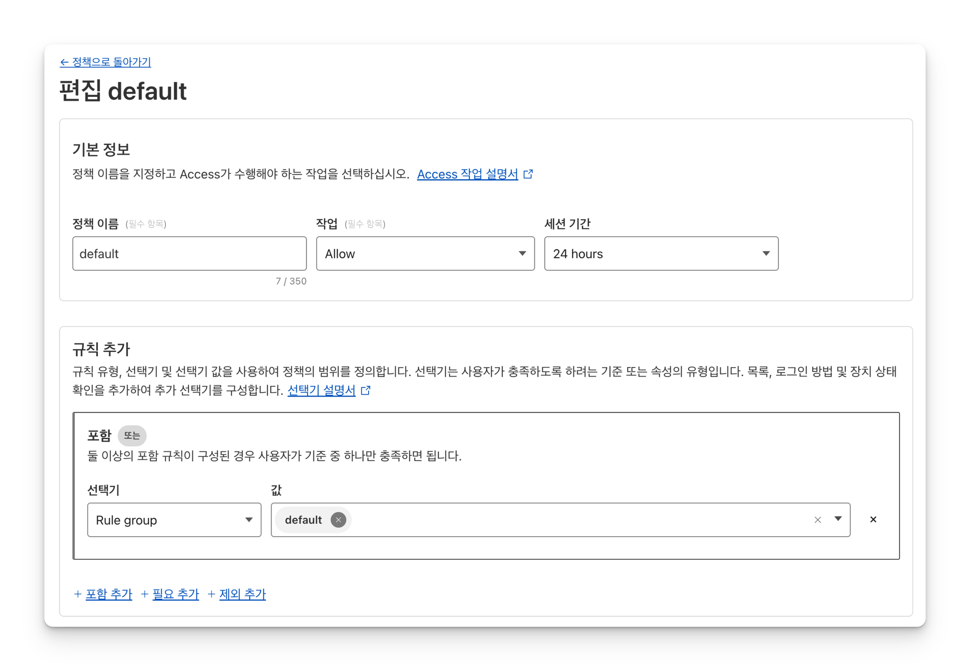The width and height of the screenshot is (970, 671).
Task: Click external link icon beside 선택기 설명서
Action: coord(366,390)
